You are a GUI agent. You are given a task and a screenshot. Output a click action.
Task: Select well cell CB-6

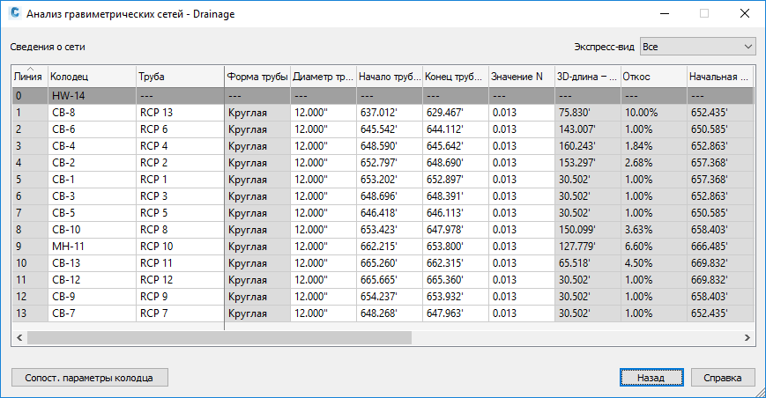[92, 129]
